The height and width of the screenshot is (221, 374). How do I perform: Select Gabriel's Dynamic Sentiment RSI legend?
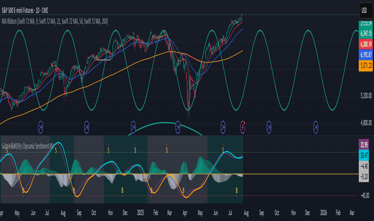click(28, 146)
